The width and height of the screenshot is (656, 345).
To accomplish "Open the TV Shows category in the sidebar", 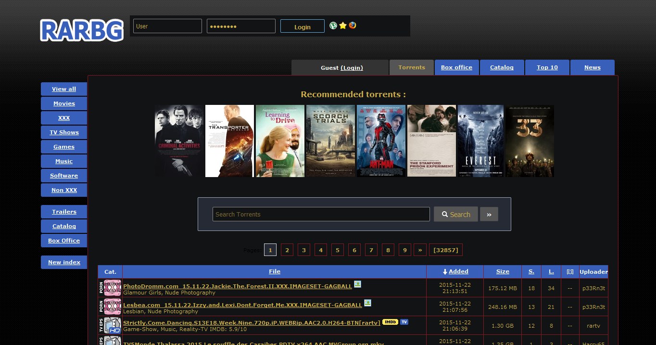I will point(63,132).
